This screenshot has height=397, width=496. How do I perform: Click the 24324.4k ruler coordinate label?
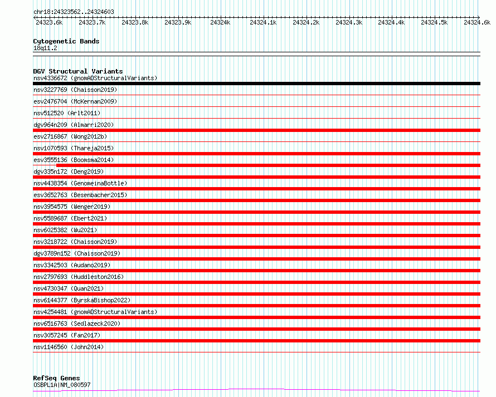coord(391,22)
